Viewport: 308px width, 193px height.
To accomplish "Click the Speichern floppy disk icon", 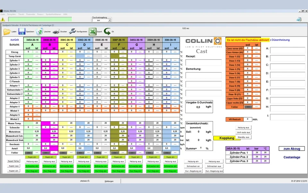I will (x=22, y=32).
